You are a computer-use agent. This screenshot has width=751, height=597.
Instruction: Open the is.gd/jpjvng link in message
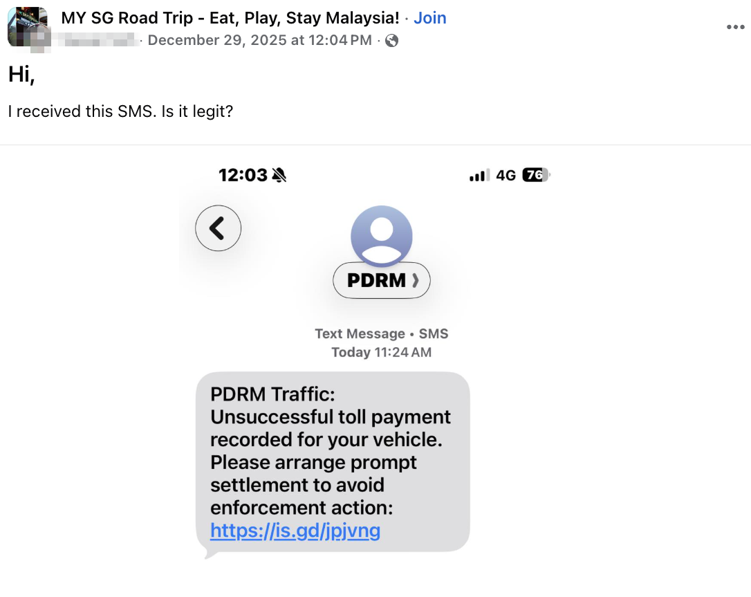coord(295,531)
